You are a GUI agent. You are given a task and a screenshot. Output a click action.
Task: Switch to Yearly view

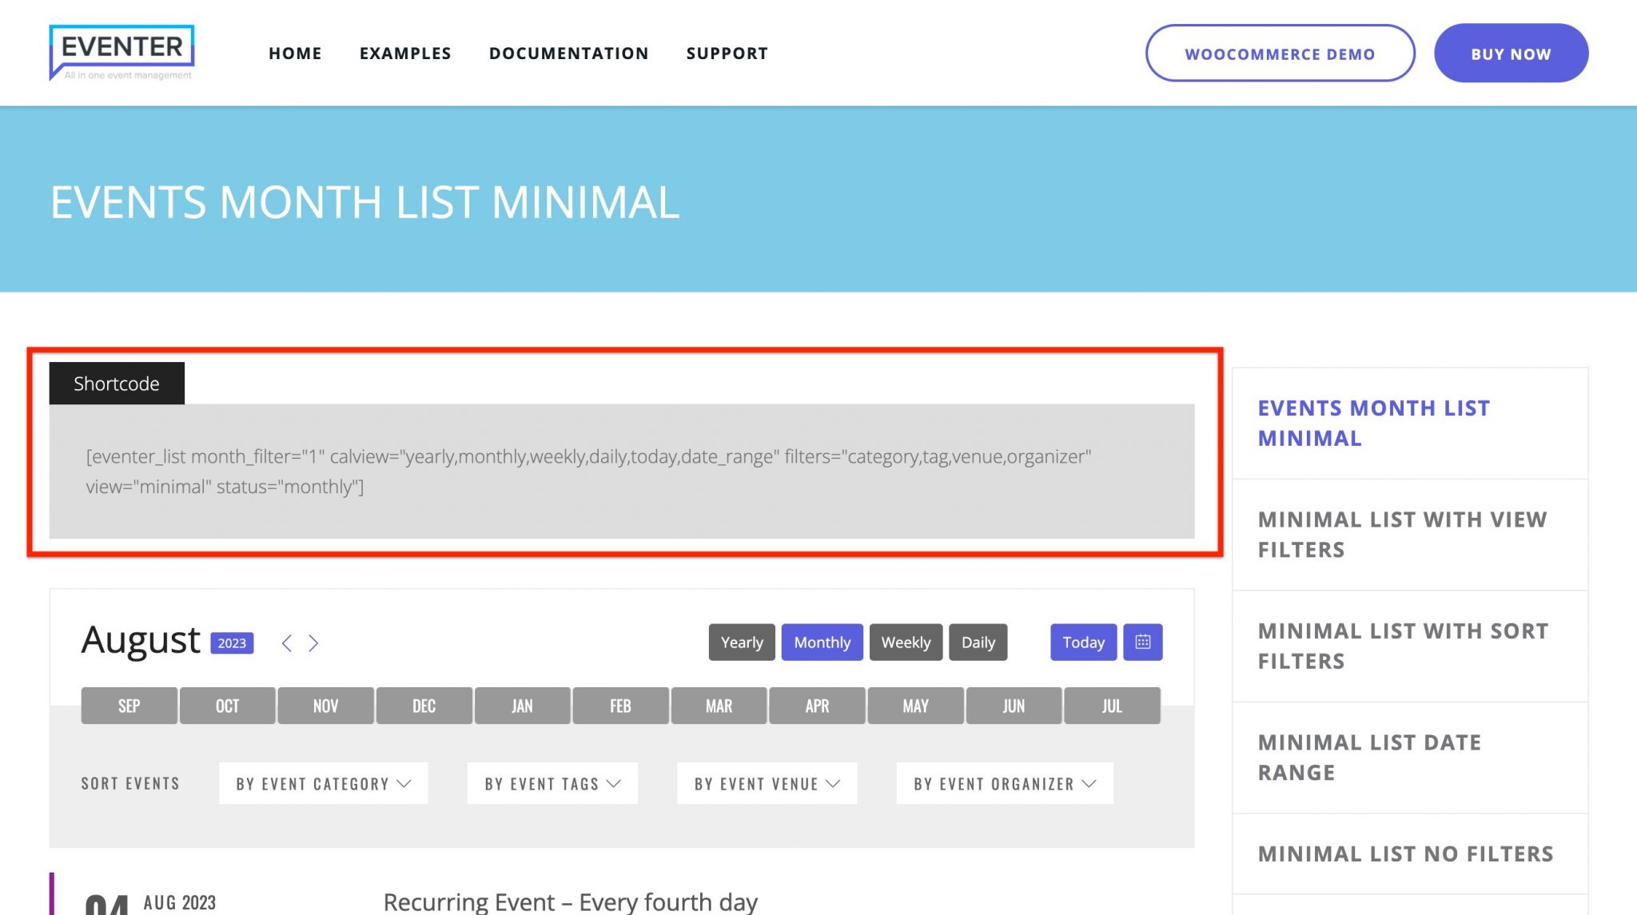pos(742,642)
